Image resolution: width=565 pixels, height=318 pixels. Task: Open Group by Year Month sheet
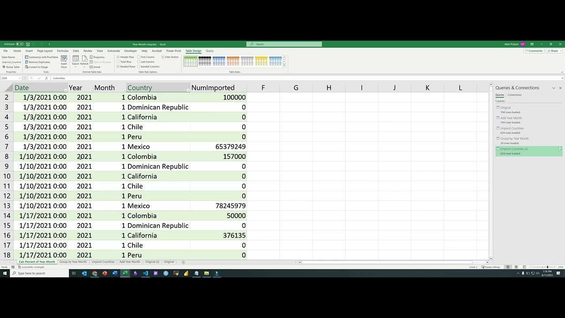73,262
